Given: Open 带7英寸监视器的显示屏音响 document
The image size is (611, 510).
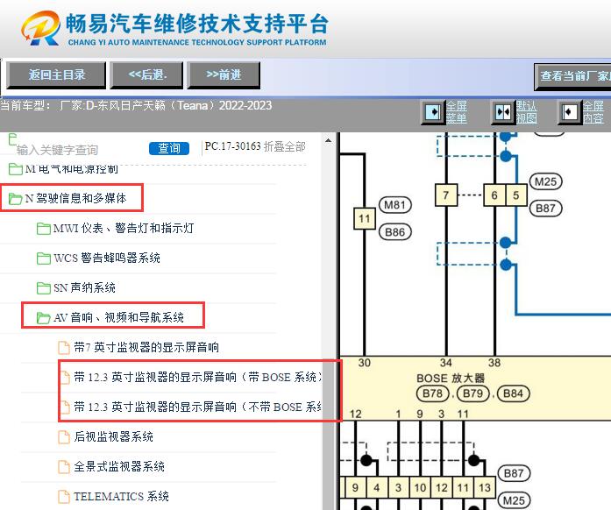Looking at the screenshot, I should point(146,347).
